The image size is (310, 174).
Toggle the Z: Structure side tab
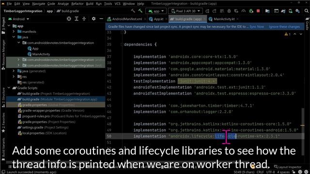(3, 97)
